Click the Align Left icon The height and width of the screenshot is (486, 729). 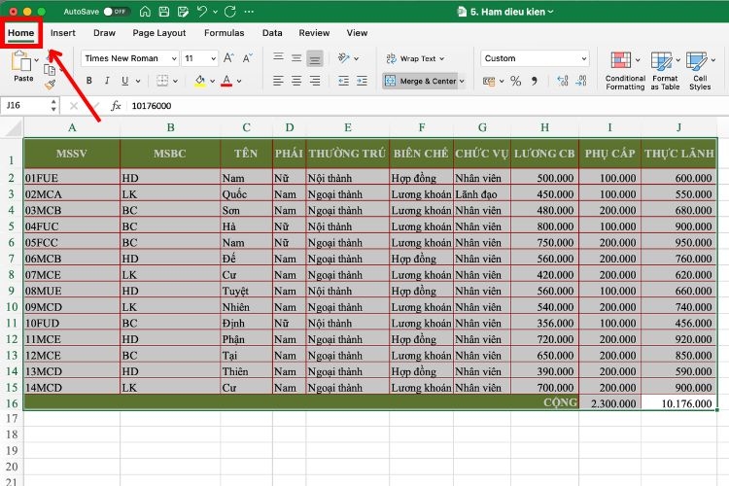(x=278, y=81)
